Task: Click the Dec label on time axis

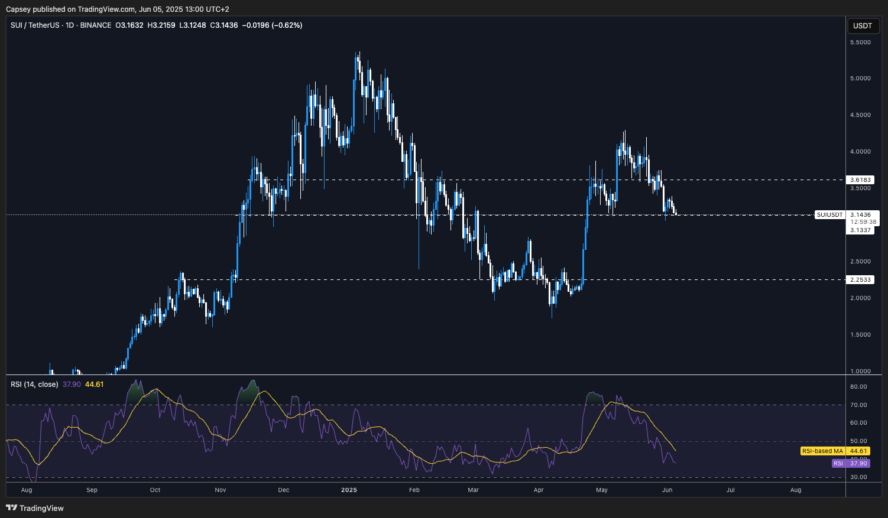Action: (284, 490)
